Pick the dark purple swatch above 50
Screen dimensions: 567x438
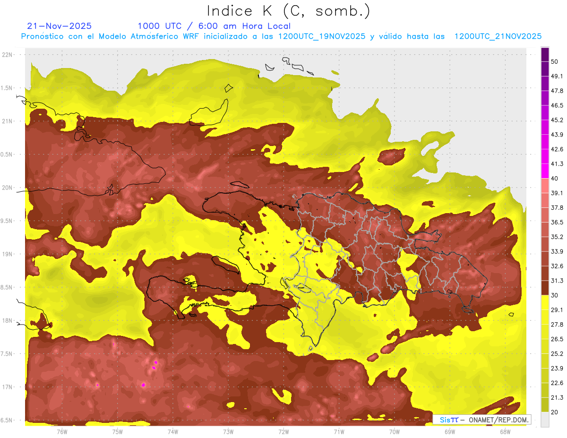[545, 54]
